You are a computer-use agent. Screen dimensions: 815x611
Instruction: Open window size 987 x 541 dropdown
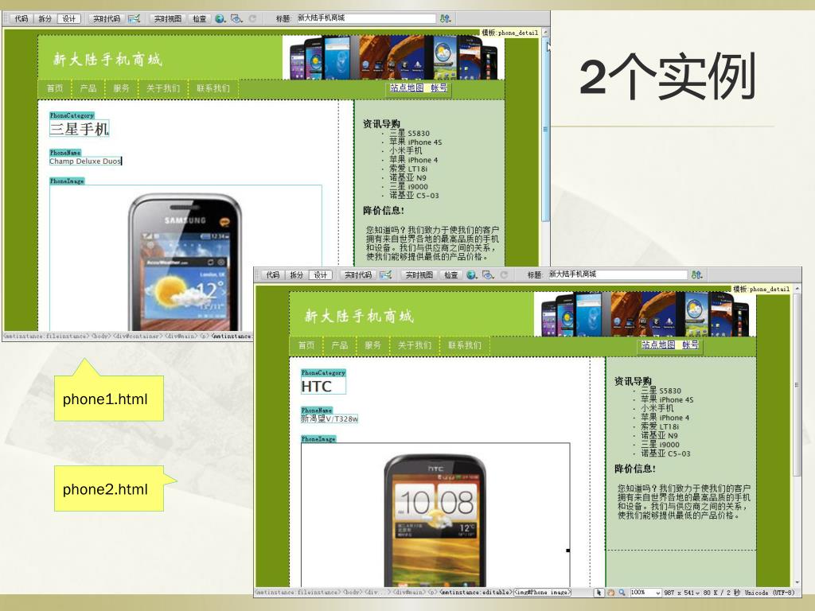point(682,592)
